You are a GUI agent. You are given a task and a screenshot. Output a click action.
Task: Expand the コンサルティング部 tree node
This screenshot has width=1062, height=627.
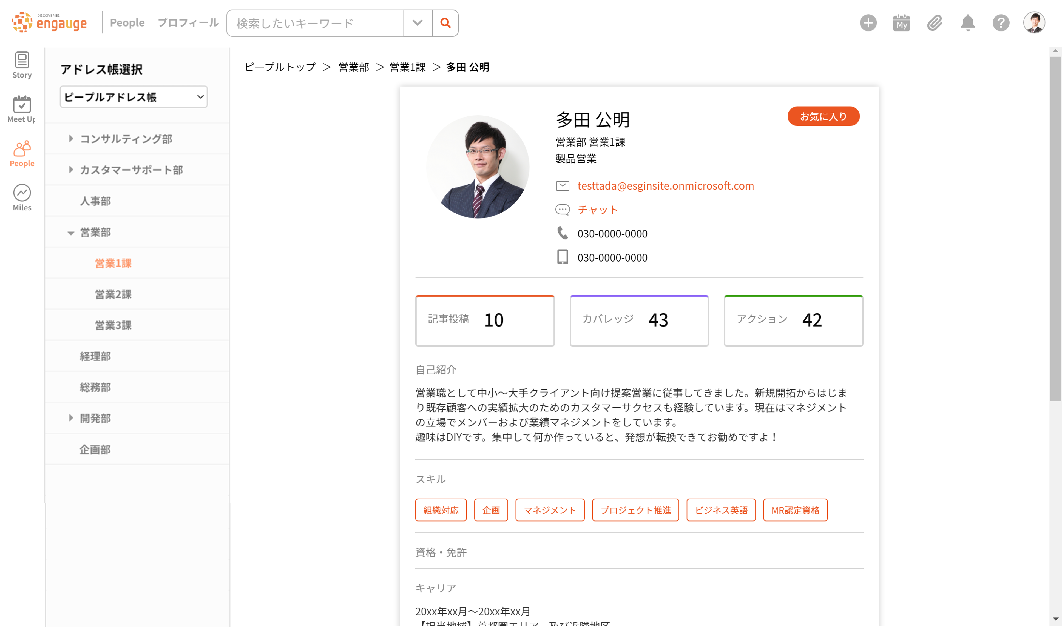click(x=71, y=139)
